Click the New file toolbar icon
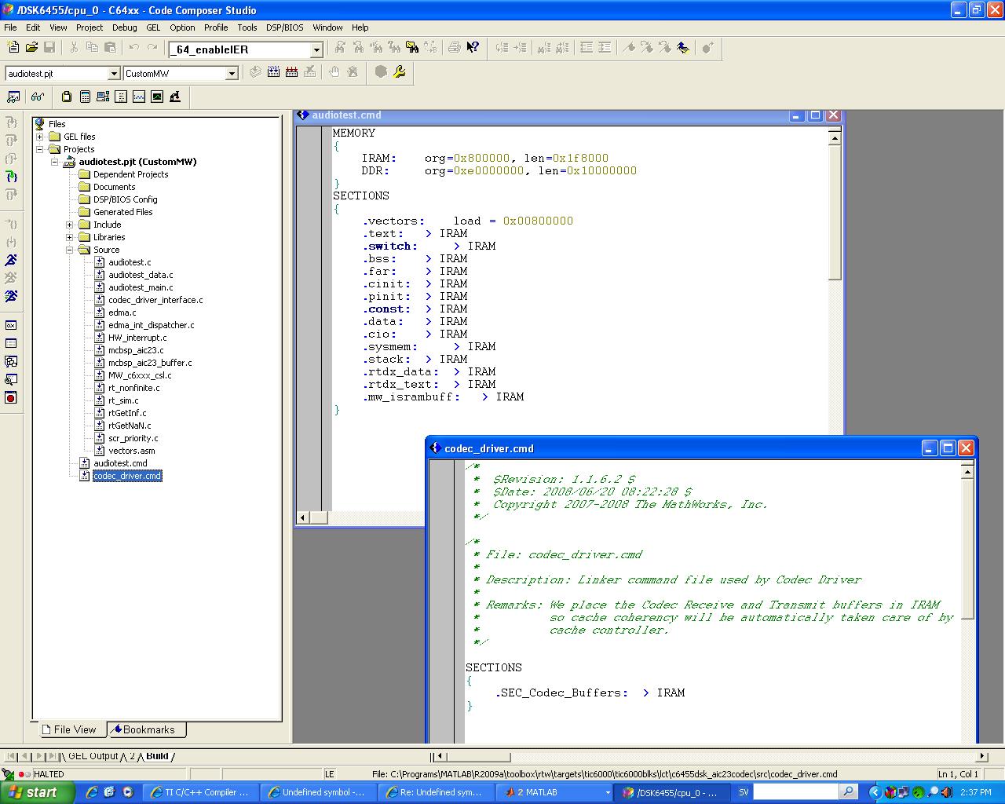The image size is (1005, 804). [x=13, y=48]
